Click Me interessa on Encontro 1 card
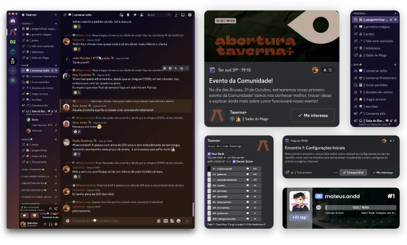 [x=382, y=173]
